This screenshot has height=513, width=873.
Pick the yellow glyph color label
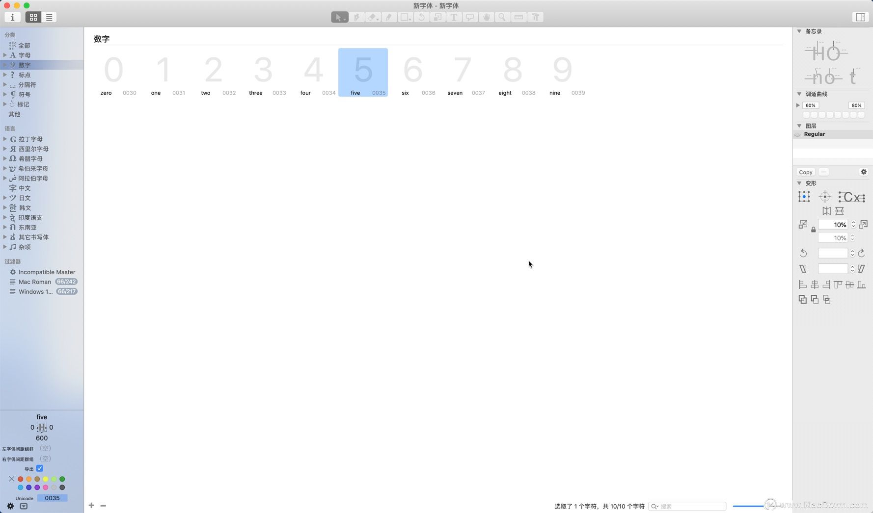(46, 479)
